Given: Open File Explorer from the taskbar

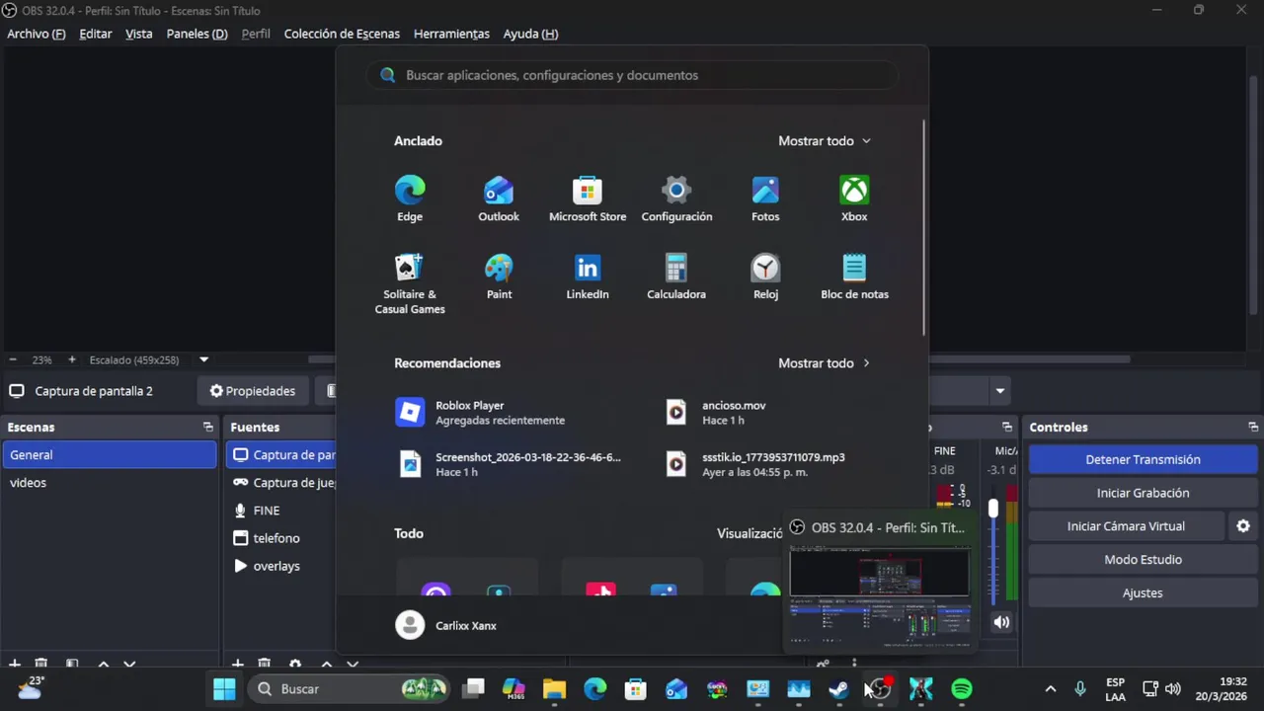Looking at the screenshot, I should coord(554,689).
